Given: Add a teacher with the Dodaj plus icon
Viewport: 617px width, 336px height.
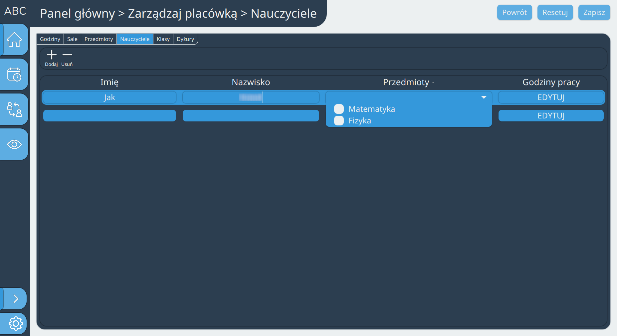Looking at the screenshot, I should (x=52, y=58).
